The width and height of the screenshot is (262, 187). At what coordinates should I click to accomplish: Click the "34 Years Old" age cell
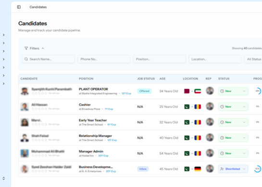[169, 91]
